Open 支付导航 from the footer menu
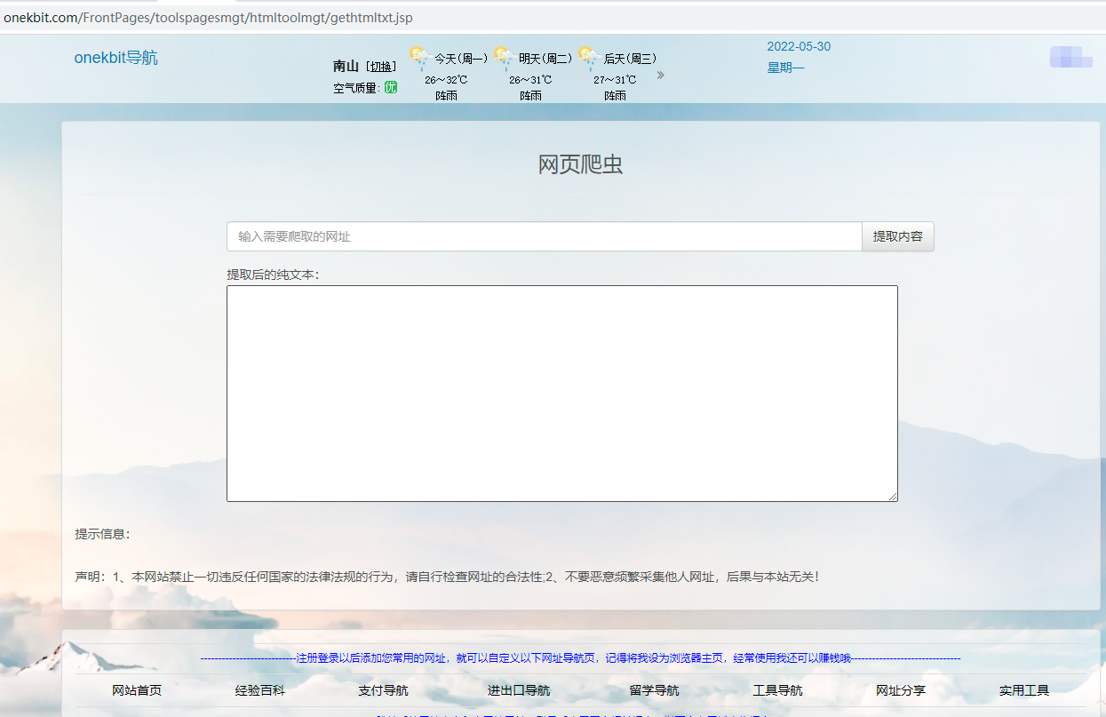 click(x=382, y=689)
